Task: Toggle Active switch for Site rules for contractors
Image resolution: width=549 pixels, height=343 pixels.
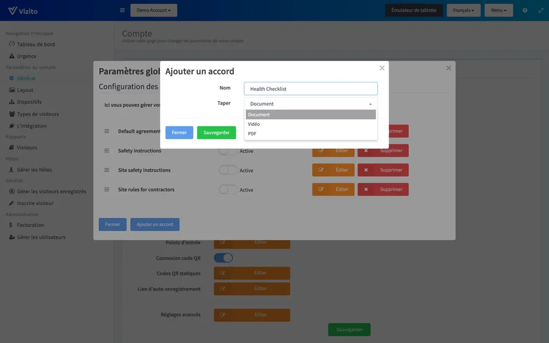Action: (228, 189)
